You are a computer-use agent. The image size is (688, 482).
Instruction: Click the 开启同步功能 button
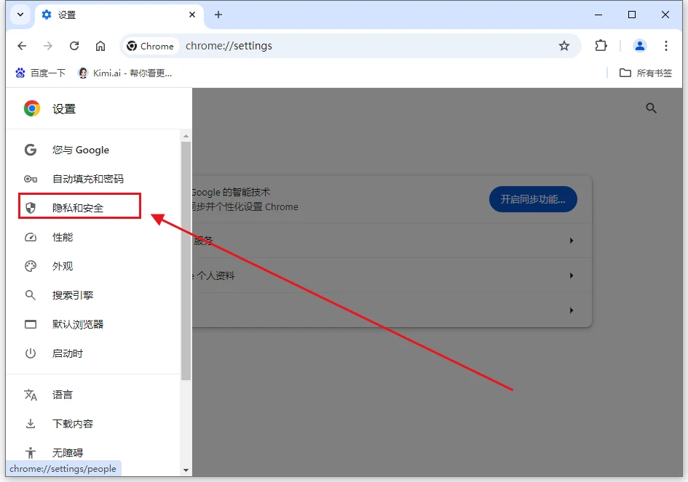533,199
